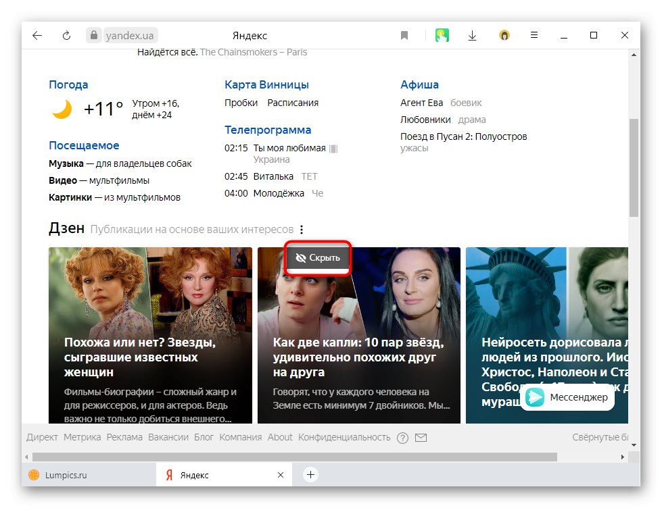Viewport: 662px width, 508px height.
Task: Click the browser profile avatar icon
Action: pyautogui.click(x=504, y=35)
